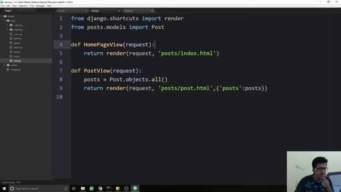Click the Atom editor taskbar icon
The height and width of the screenshot is (192, 341).
point(135,188)
